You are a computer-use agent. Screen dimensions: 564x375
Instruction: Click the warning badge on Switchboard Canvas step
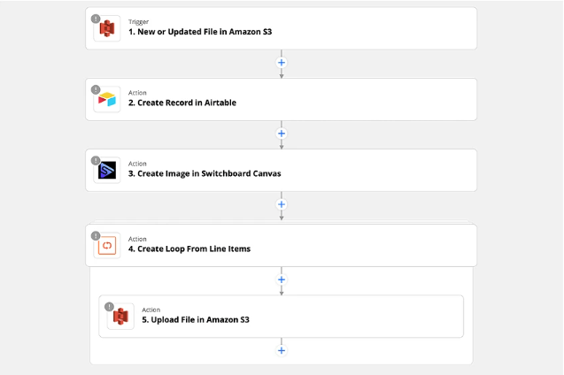[96, 160]
